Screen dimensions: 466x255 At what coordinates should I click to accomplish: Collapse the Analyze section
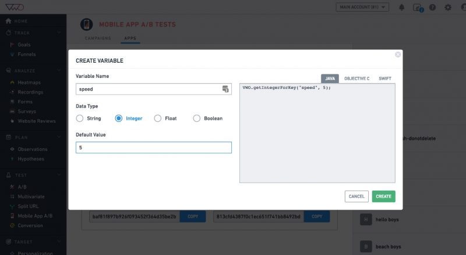coord(59,70)
